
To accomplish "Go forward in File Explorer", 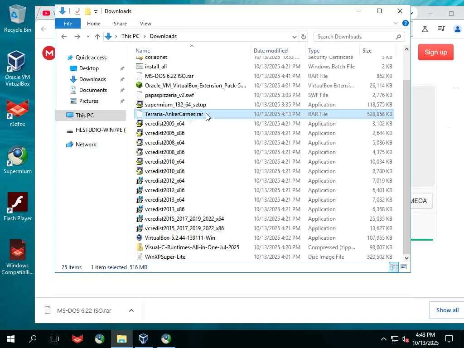I will (x=77, y=37).
